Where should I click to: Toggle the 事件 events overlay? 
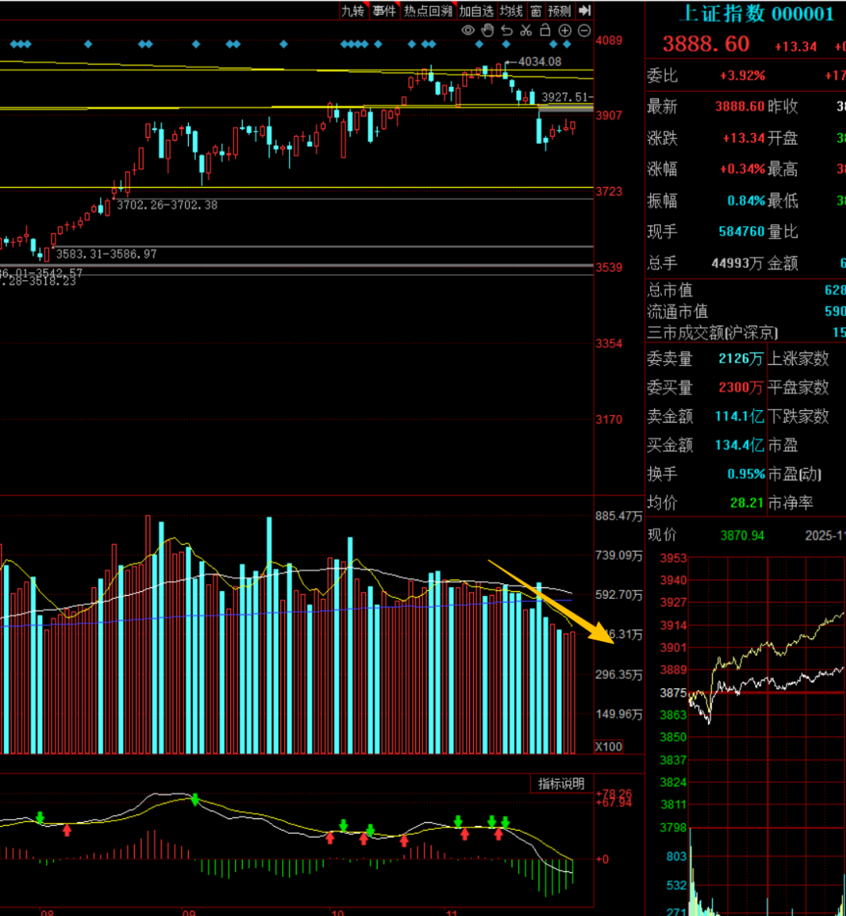click(384, 11)
